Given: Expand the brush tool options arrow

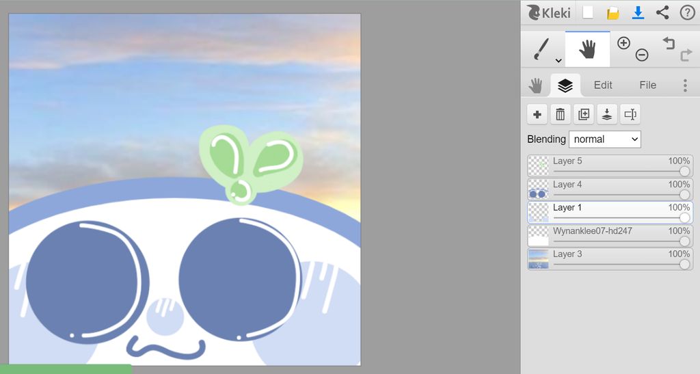Looking at the screenshot, I should click(x=558, y=60).
